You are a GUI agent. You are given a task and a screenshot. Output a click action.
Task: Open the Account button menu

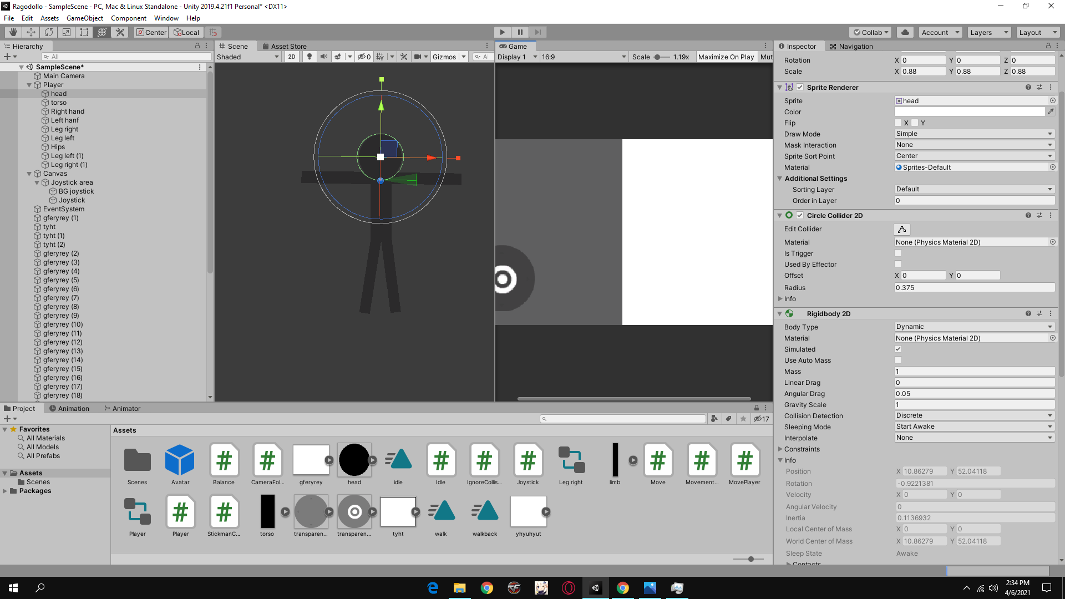tap(940, 32)
